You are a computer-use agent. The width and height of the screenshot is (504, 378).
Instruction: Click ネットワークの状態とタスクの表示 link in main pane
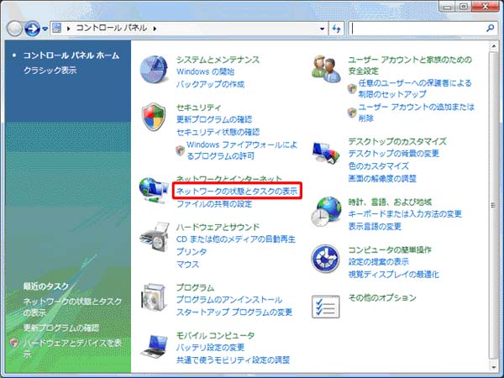[237, 192]
